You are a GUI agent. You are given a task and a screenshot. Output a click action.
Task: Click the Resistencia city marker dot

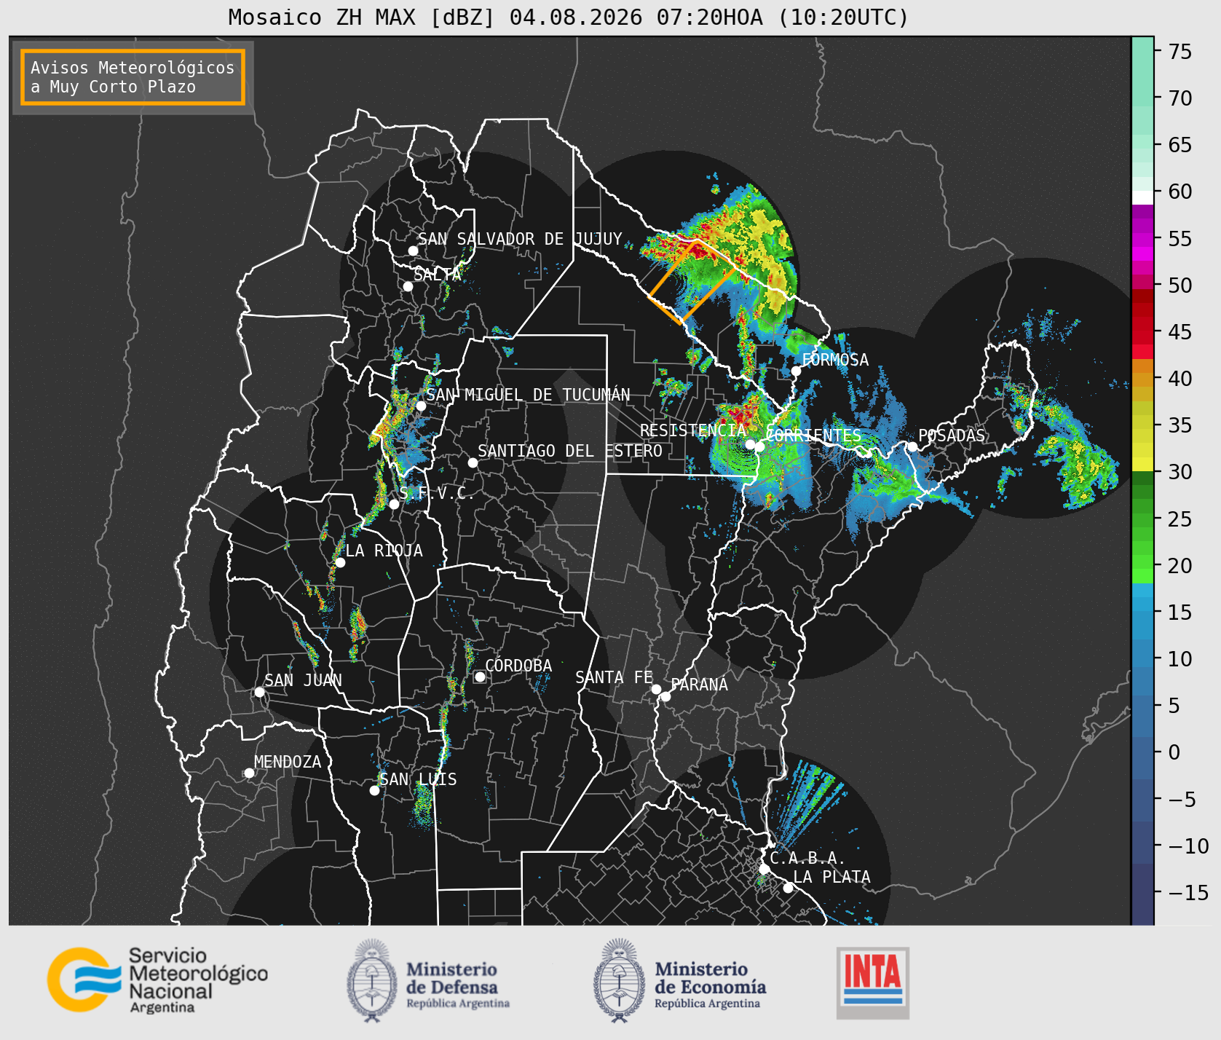750,444
